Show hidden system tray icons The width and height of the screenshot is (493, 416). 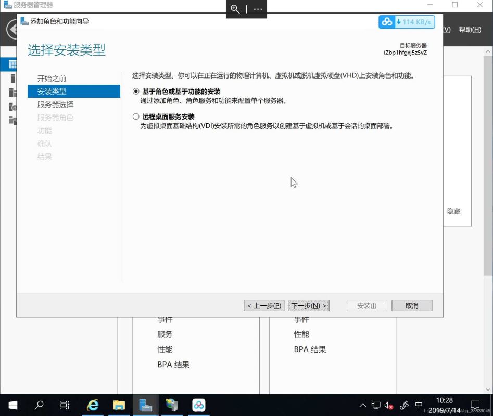coord(363,405)
